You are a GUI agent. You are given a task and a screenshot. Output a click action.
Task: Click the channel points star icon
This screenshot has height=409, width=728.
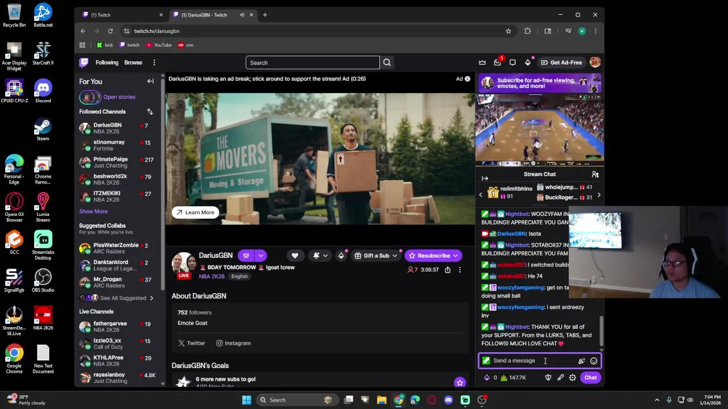click(460, 383)
